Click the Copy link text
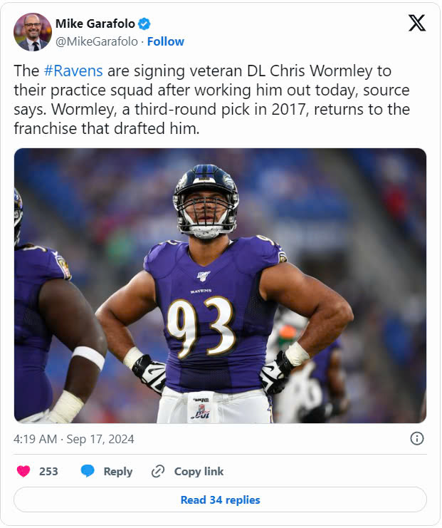This screenshot has width=442, height=528. click(x=199, y=472)
